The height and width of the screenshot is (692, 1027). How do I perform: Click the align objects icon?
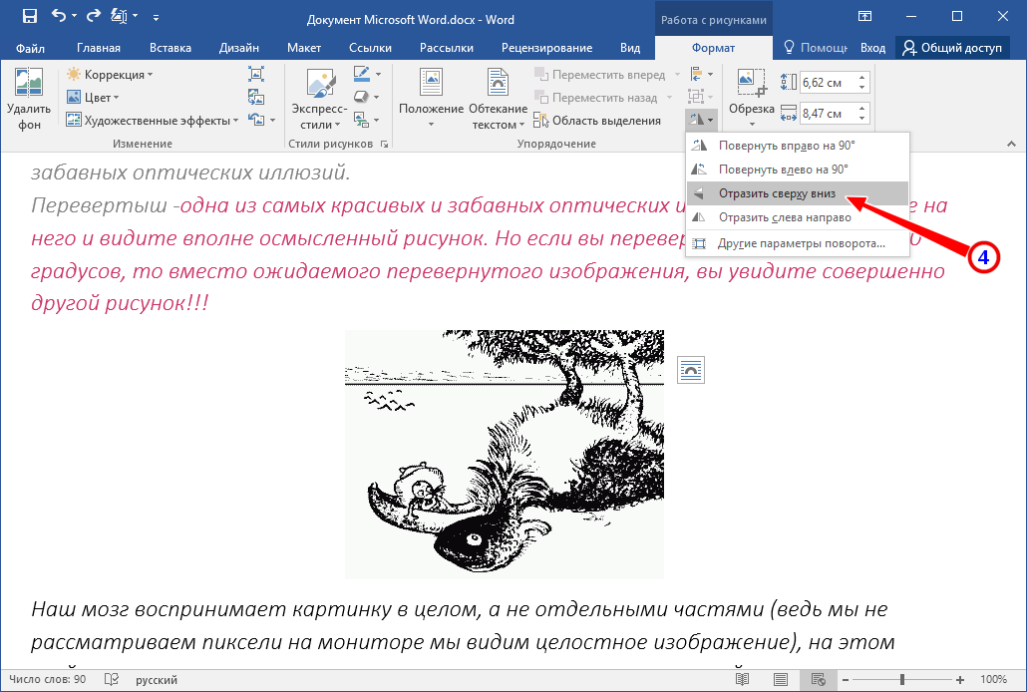[x=696, y=74]
